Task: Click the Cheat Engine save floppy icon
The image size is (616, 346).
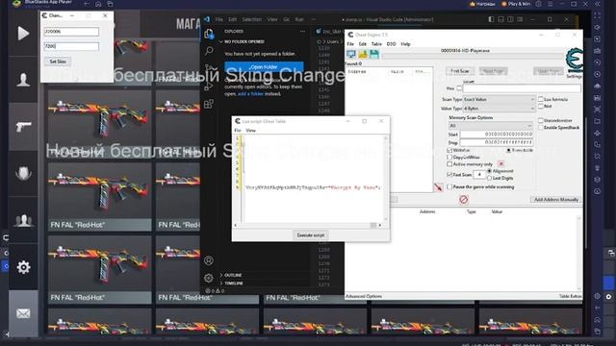Action: click(x=374, y=54)
